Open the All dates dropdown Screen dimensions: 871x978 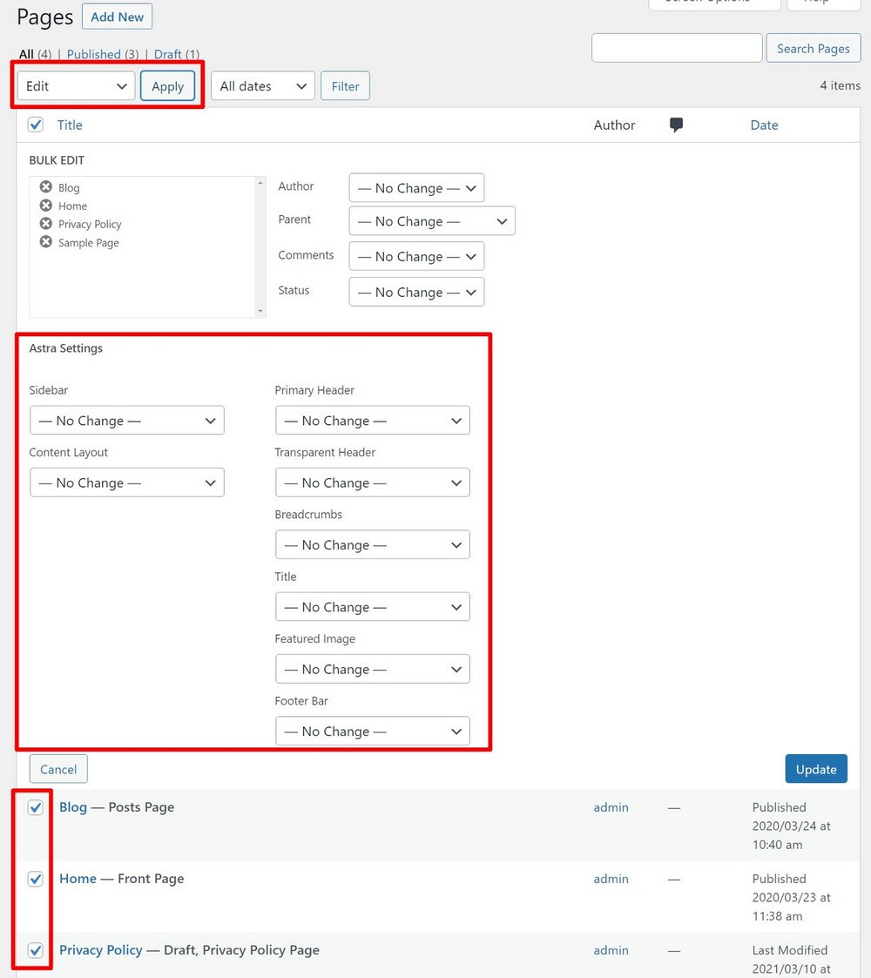[263, 86]
